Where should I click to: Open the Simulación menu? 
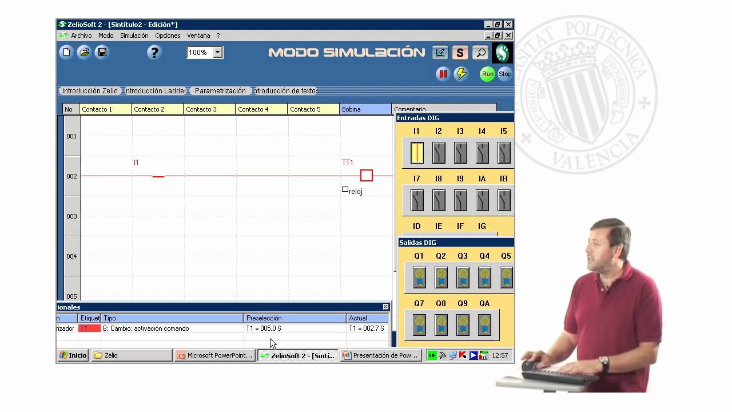click(x=134, y=35)
